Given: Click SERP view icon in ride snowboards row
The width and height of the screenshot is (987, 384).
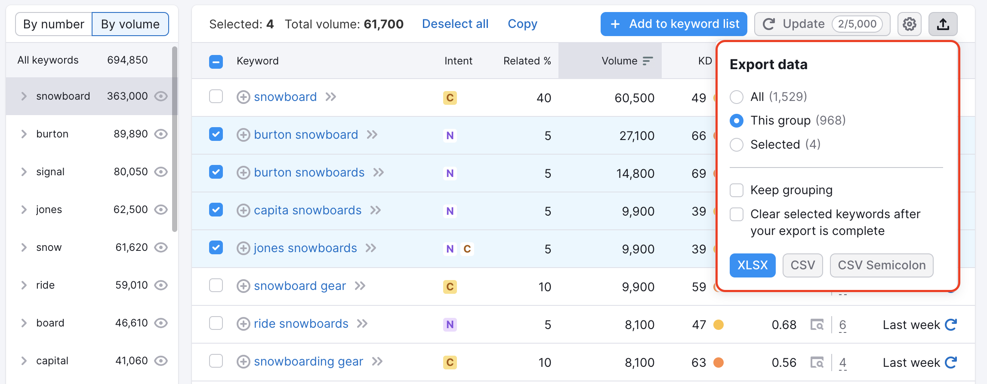Looking at the screenshot, I should [x=817, y=325].
